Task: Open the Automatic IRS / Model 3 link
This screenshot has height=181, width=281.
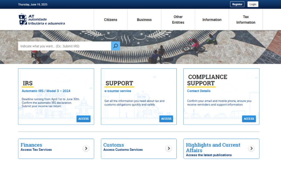Action: [46, 91]
